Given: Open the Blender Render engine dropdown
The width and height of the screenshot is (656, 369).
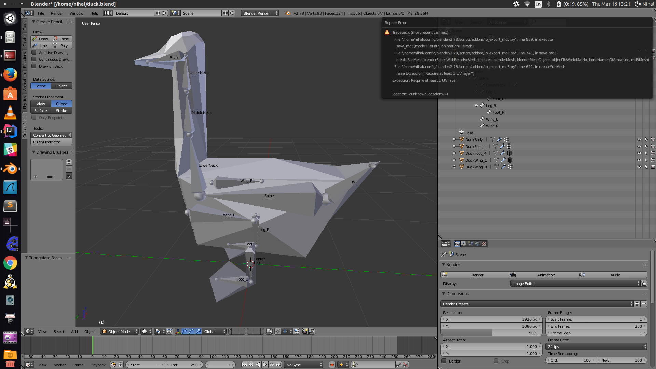Looking at the screenshot, I should click(x=260, y=13).
